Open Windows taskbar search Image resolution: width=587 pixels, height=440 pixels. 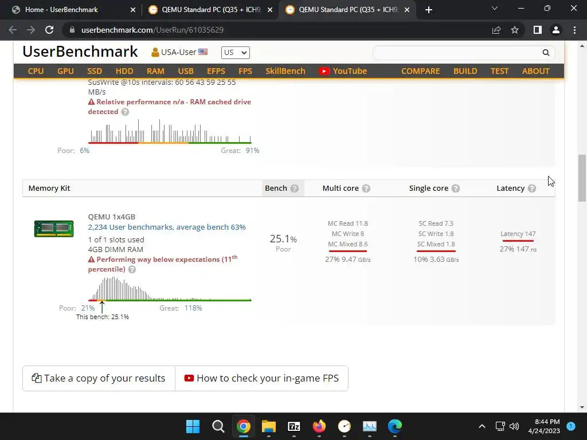click(x=218, y=426)
